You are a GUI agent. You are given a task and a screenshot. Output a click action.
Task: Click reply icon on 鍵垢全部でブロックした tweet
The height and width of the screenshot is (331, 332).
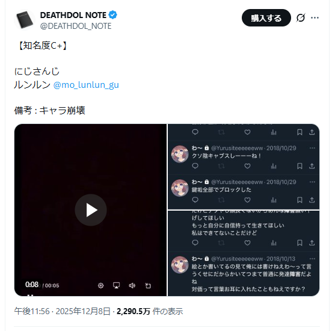click(195, 200)
